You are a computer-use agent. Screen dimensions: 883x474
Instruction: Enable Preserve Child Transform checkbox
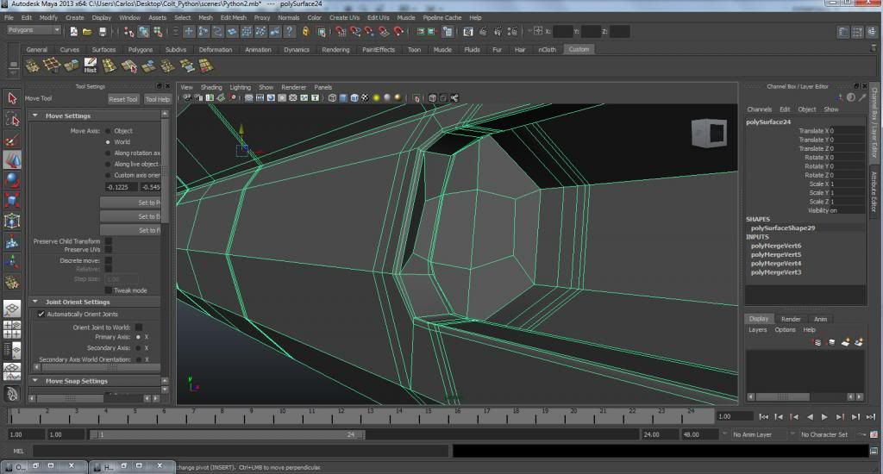pos(109,241)
